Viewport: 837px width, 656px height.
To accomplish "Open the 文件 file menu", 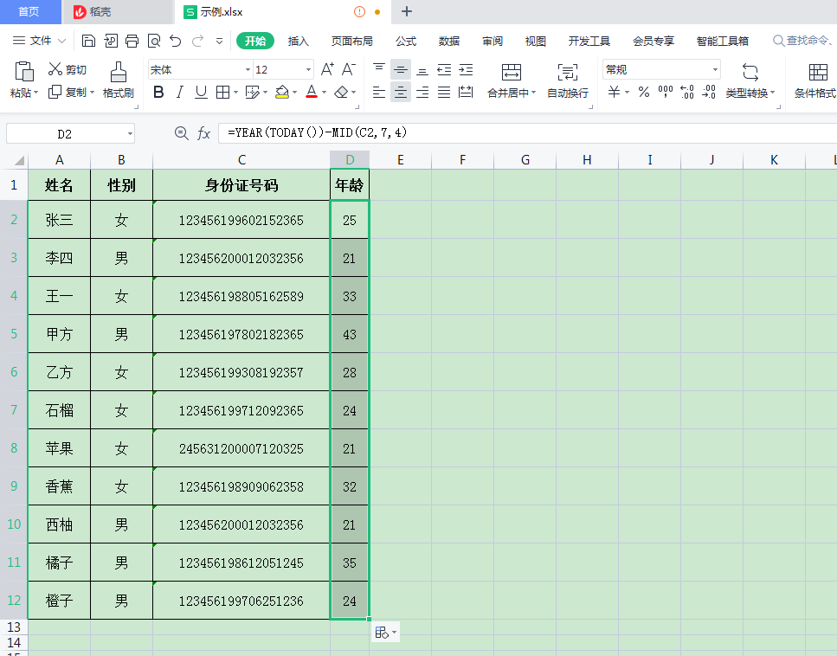I will coord(39,41).
